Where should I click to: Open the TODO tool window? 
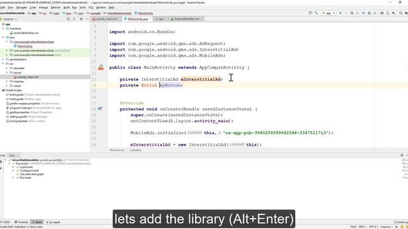(x=6, y=222)
